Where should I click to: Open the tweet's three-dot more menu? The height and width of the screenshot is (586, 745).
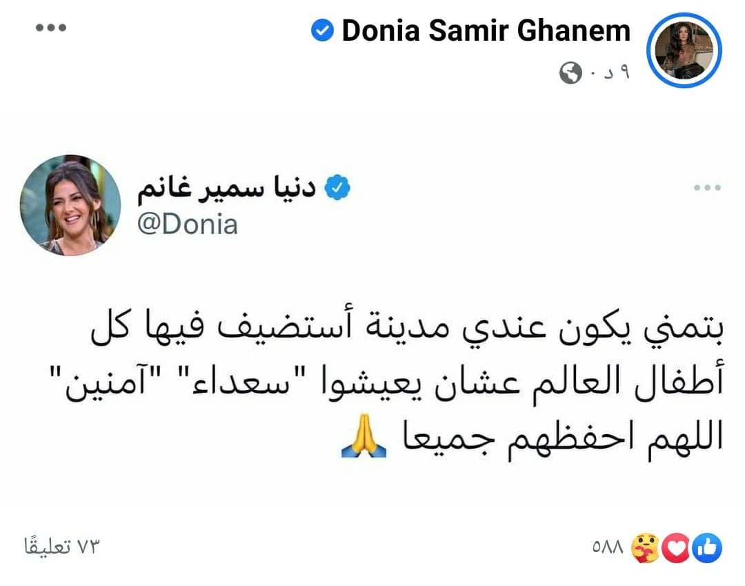click(706, 188)
